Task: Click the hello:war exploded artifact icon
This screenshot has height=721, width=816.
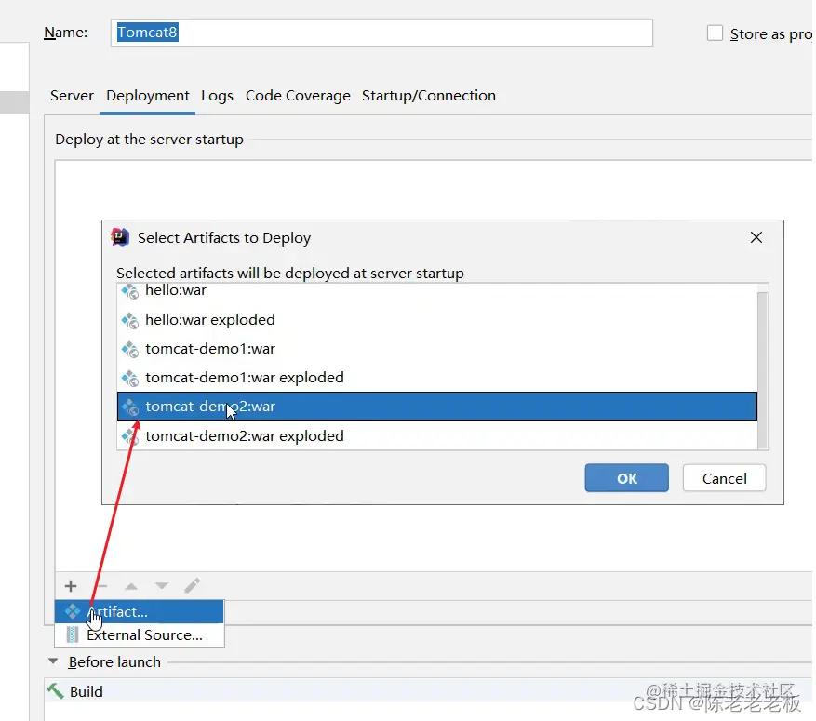Action: [x=130, y=320]
